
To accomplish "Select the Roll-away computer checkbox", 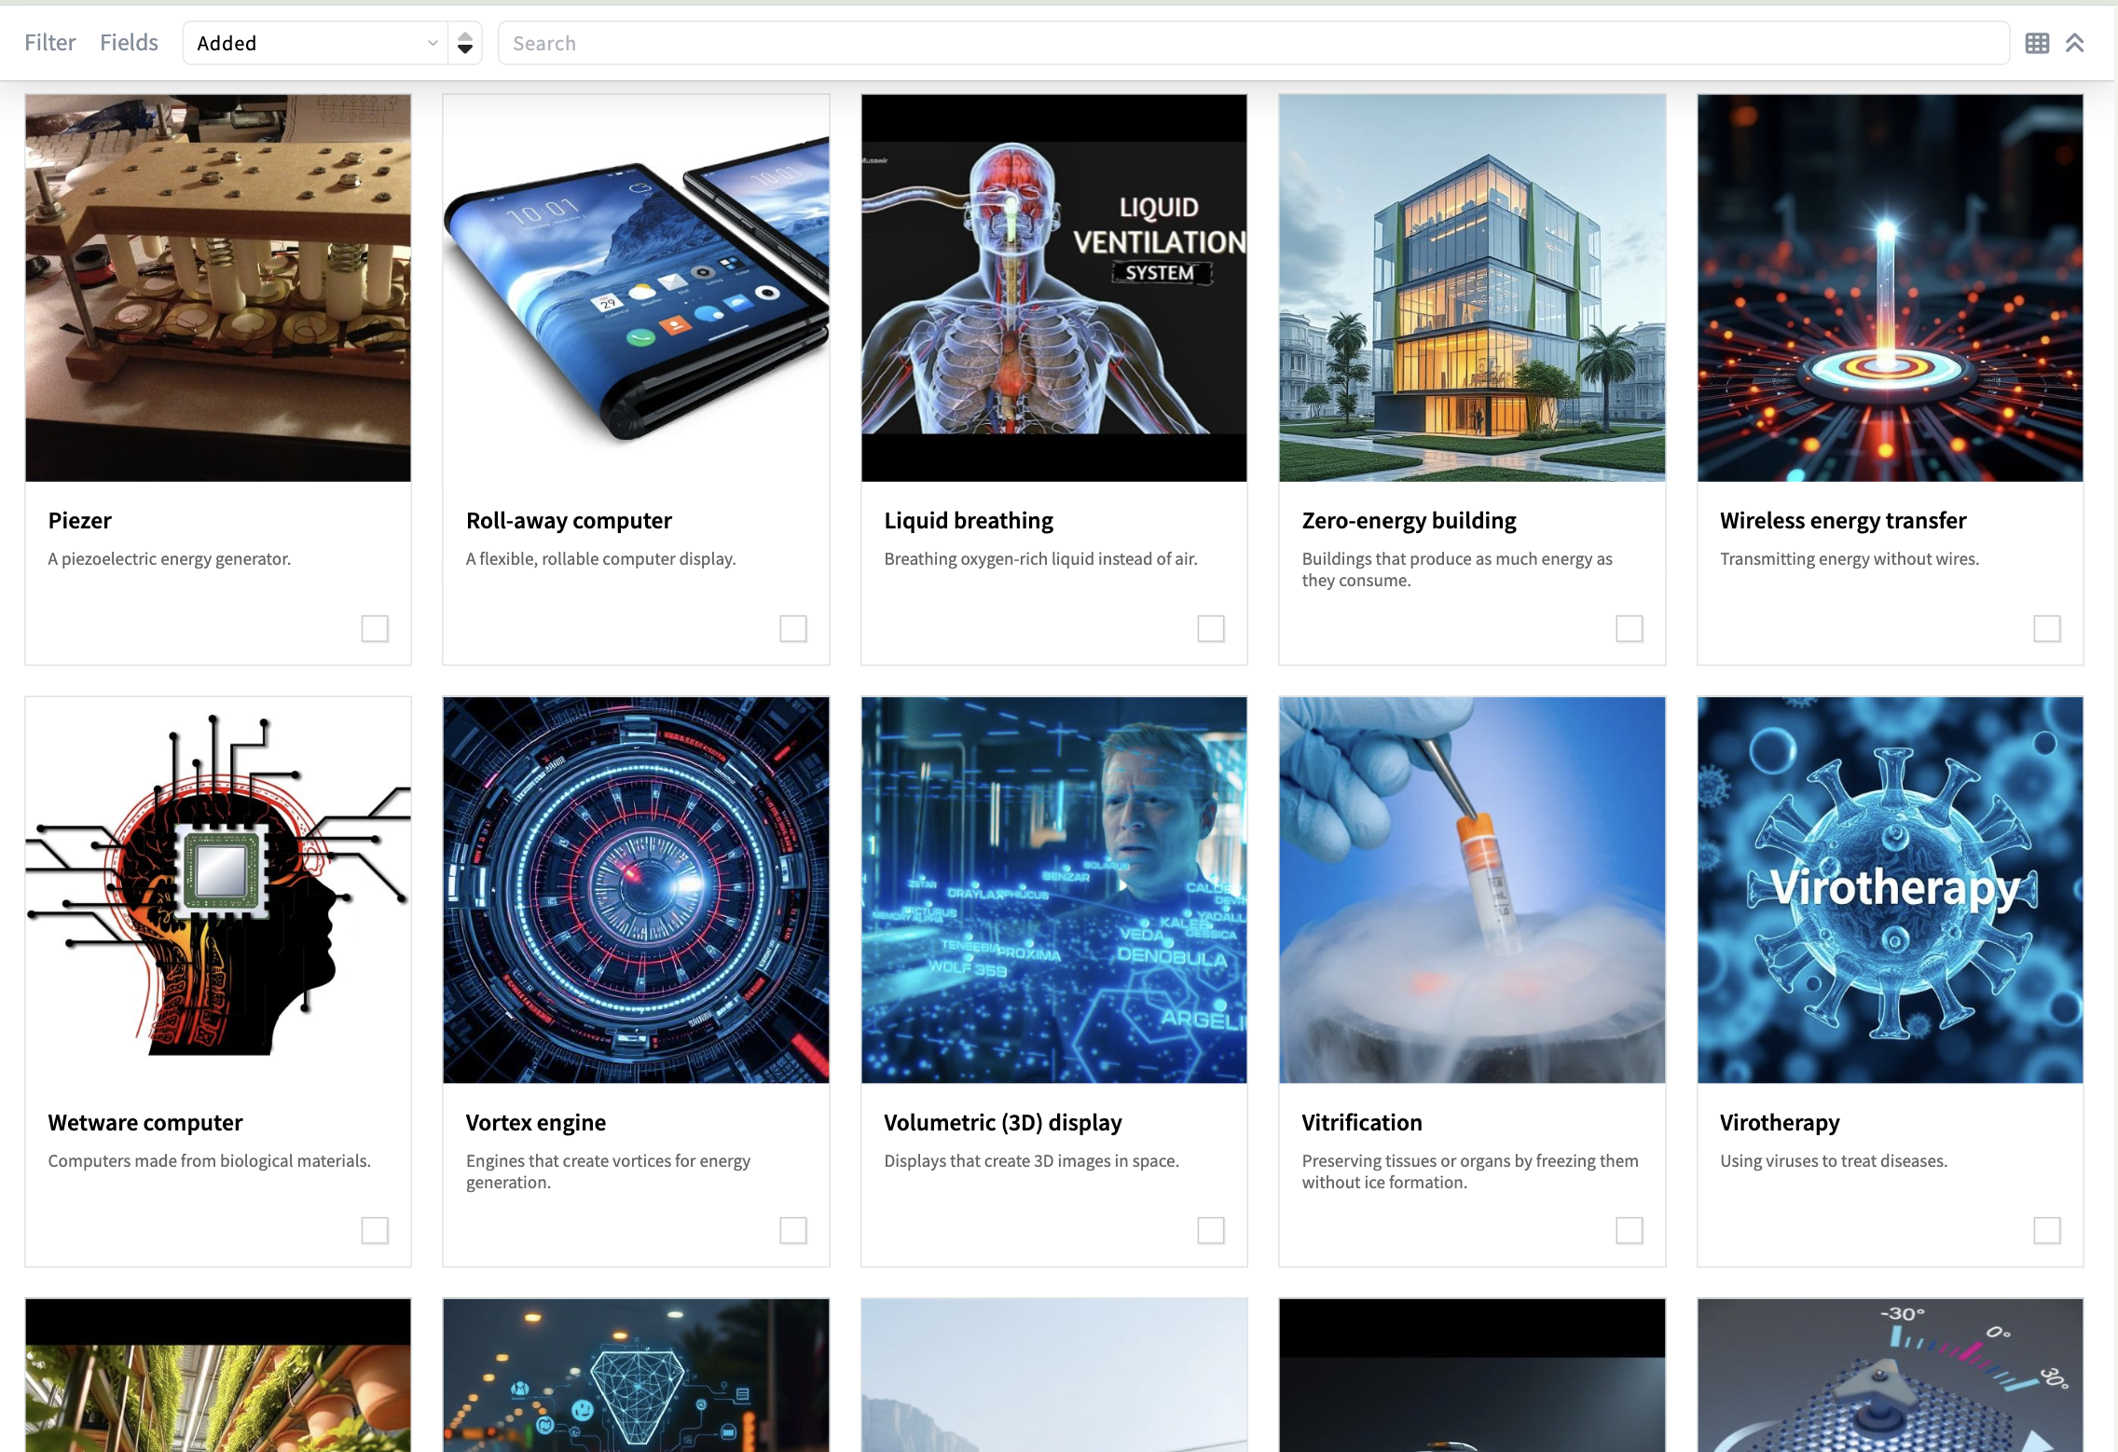I will coord(793,628).
